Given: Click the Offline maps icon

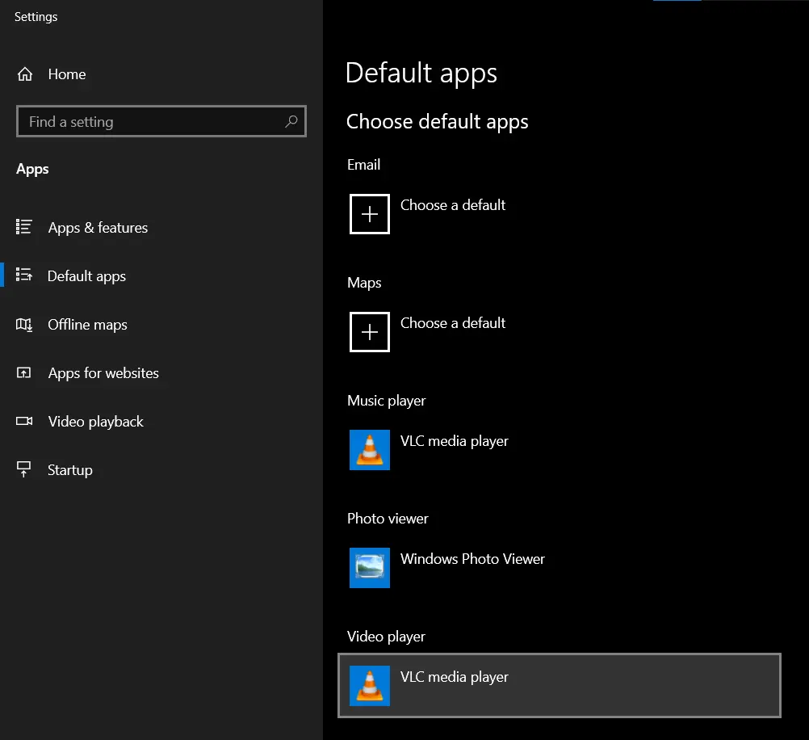Looking at the screenshot, I should (x=23, y=324).
